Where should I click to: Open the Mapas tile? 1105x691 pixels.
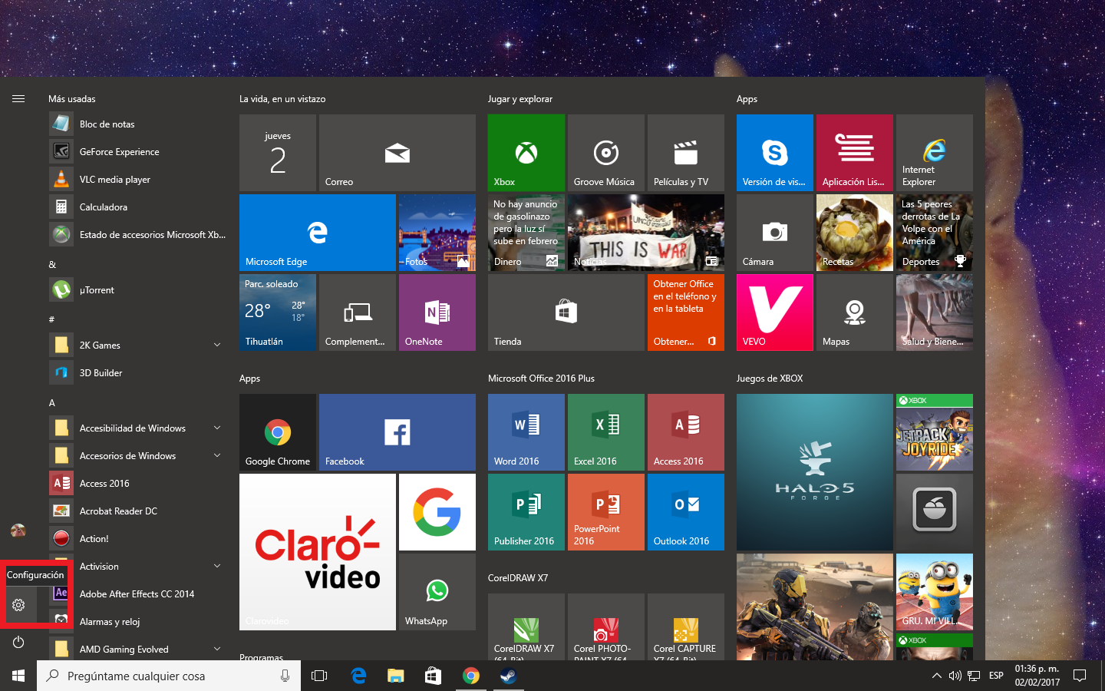(855, 312)
